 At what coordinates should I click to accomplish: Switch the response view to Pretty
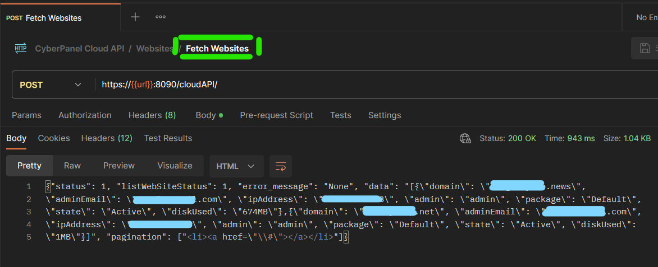(x=29, y=166)
